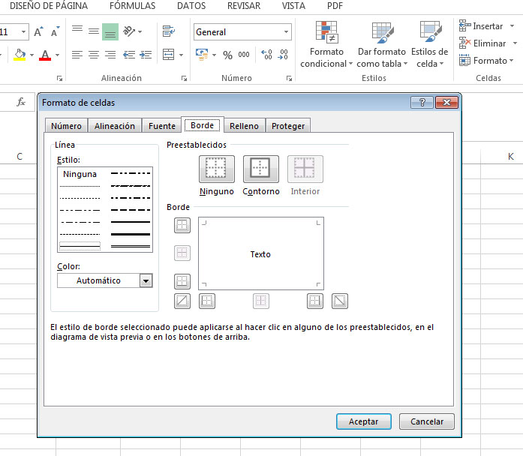Click dialog help question mark button

point(422,102)
